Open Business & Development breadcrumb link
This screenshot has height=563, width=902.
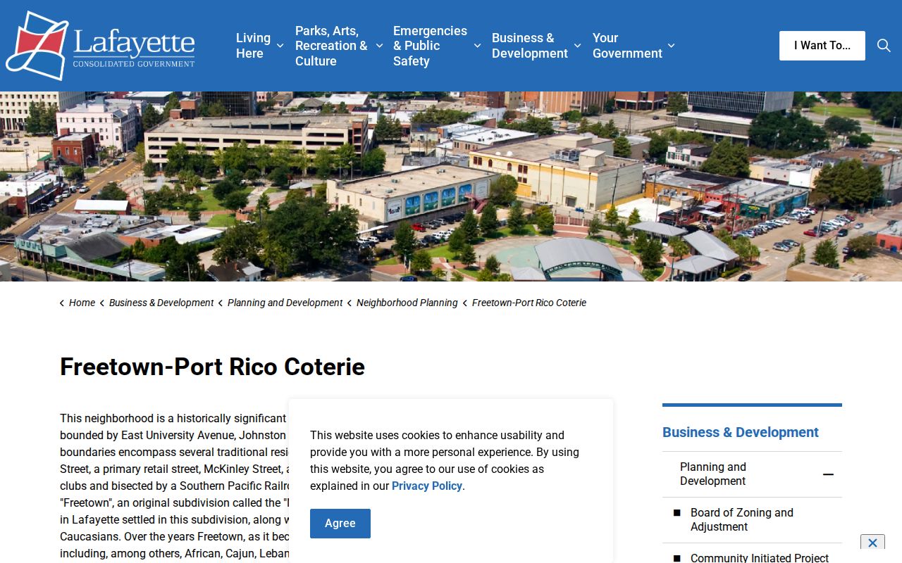point(161,303)
